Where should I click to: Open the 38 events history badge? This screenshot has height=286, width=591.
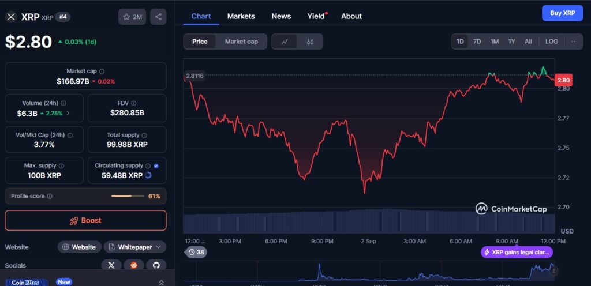196,252
